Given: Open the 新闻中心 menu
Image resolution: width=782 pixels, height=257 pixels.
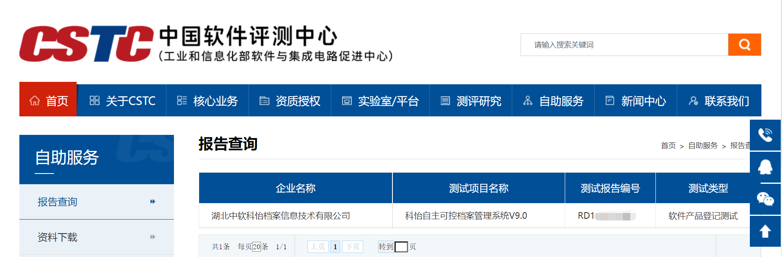Looking at the screenshot, I should click(636, 101).
